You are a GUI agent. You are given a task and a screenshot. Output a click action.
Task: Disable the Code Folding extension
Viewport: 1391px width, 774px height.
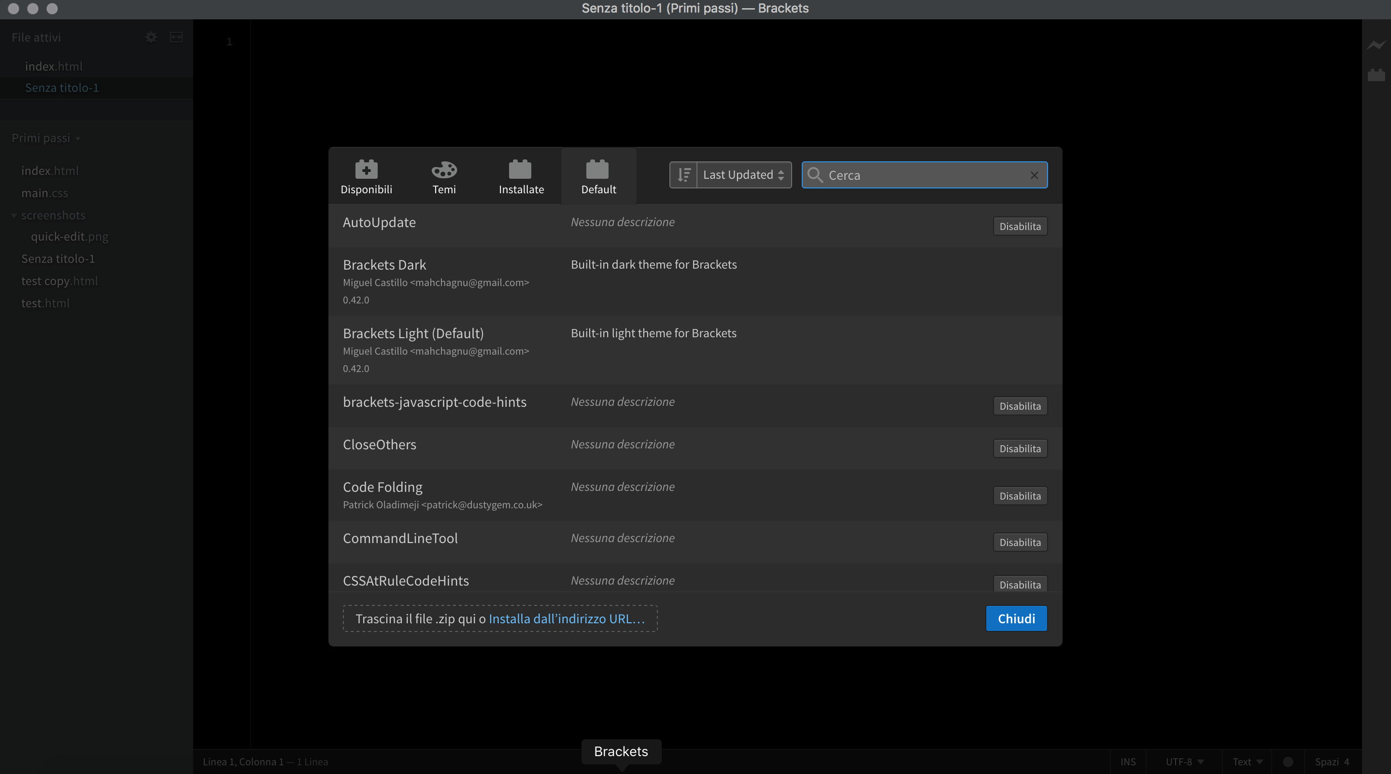tap(1020, 496)
